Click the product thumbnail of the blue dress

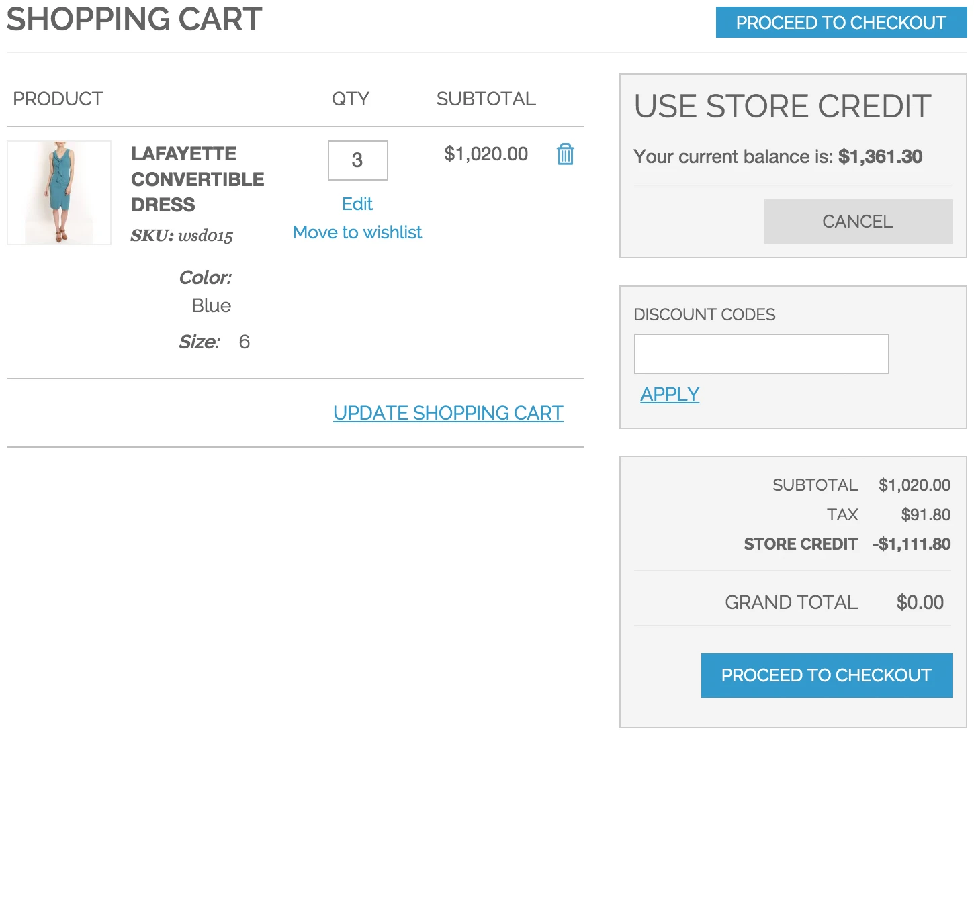pos(58,191)
